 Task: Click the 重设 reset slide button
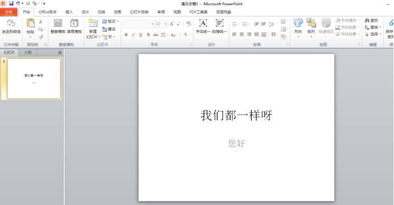(109, 29)
